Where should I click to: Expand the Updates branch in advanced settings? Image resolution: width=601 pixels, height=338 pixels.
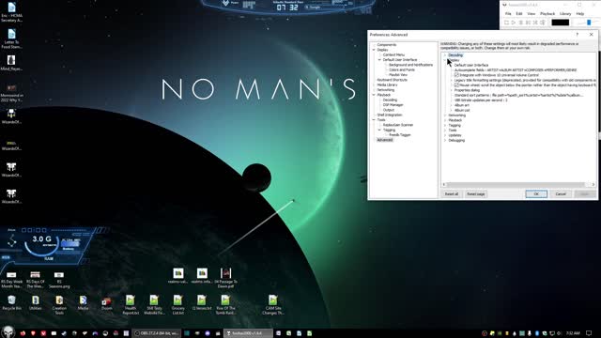pos(445,135)
